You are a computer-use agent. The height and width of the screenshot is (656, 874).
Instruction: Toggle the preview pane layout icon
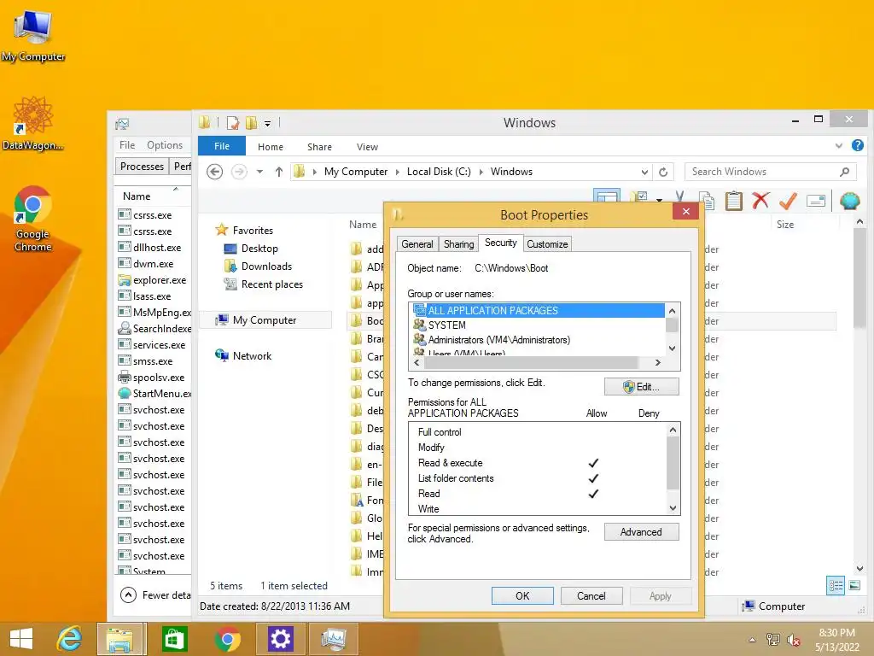pos(607,196)
